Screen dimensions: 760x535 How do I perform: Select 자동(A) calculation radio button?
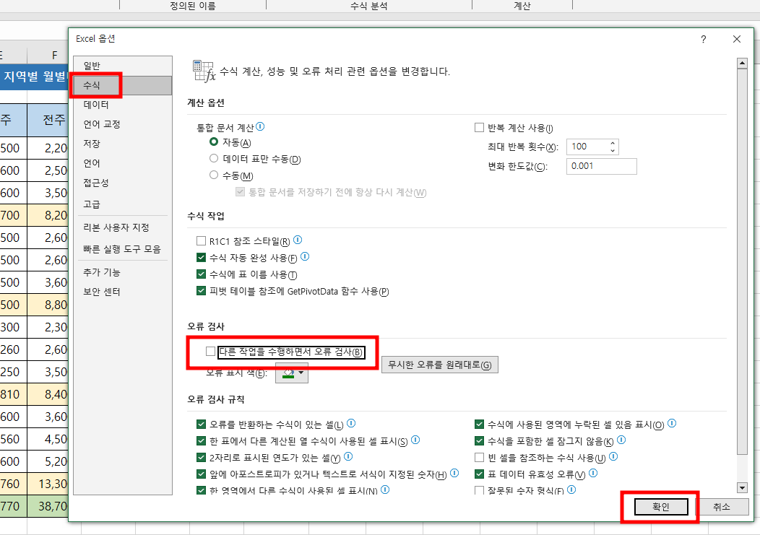pos(214,142)
